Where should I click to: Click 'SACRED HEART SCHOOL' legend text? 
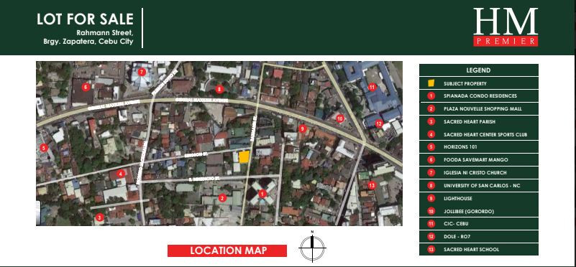coord(471,249)
